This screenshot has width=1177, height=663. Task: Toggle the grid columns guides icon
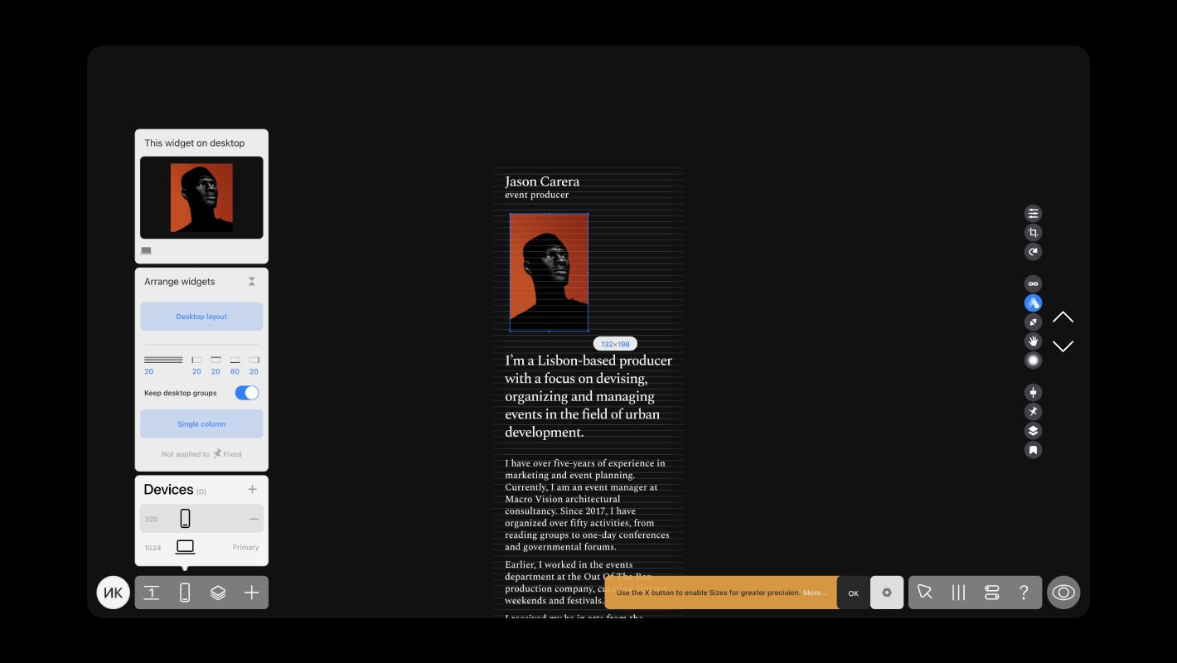pos(958,593)
